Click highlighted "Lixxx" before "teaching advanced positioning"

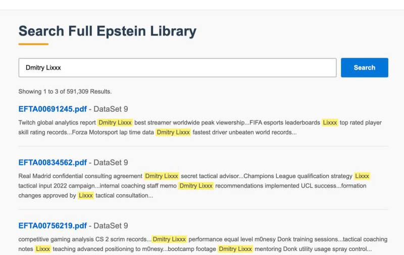click(x=43, y=249)
